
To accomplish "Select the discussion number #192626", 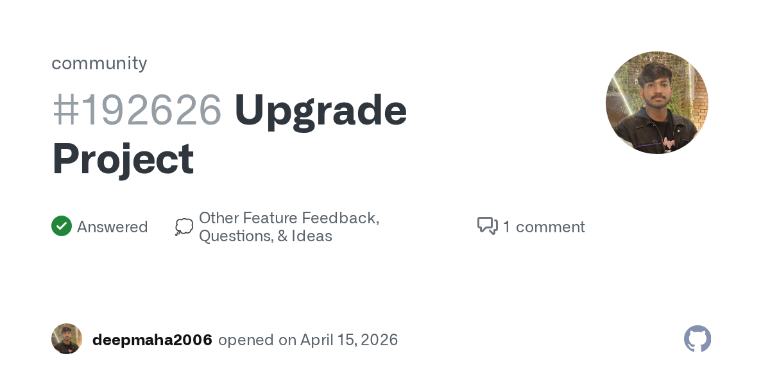I will [137, 110].
